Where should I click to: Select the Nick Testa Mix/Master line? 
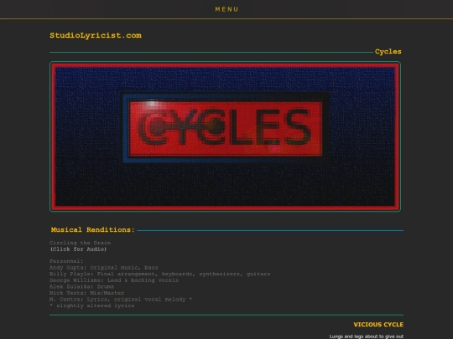86,293
